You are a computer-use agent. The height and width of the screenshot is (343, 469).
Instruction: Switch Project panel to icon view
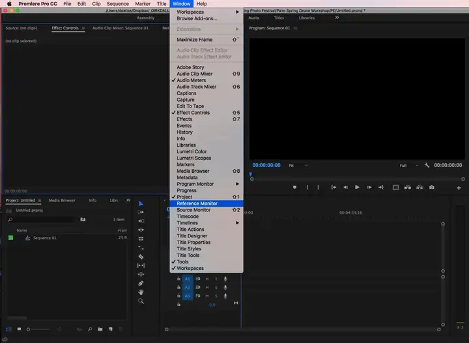[x=19, y=329]
